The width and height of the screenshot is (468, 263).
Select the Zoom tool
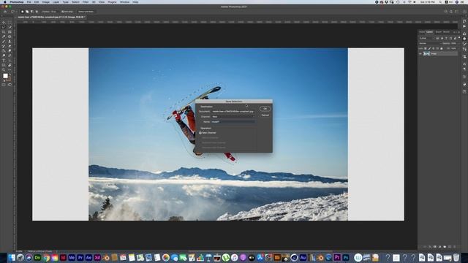tap(4, 70)
